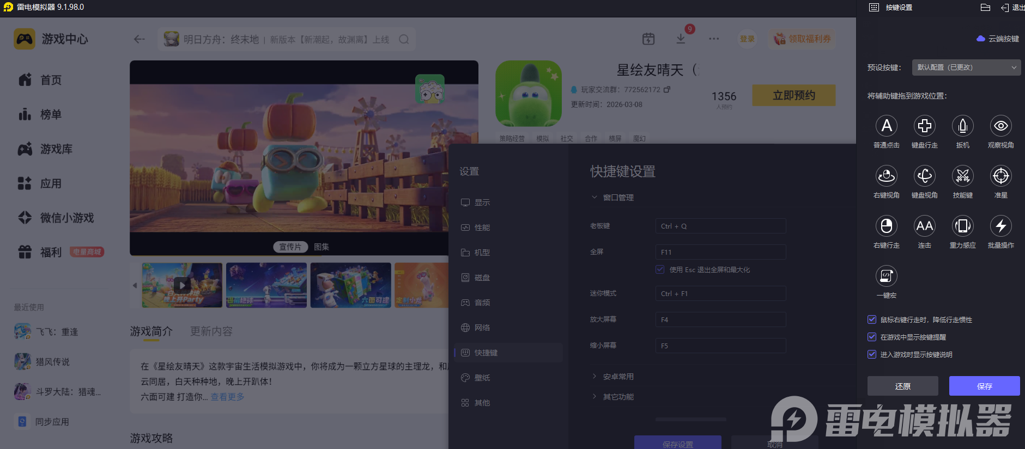Viewport: 1025px width, 449px height.
Task: Click the 老板键 Ctrl + Q shortcut field
Action: pyautogui.click(x=721, y=226)
